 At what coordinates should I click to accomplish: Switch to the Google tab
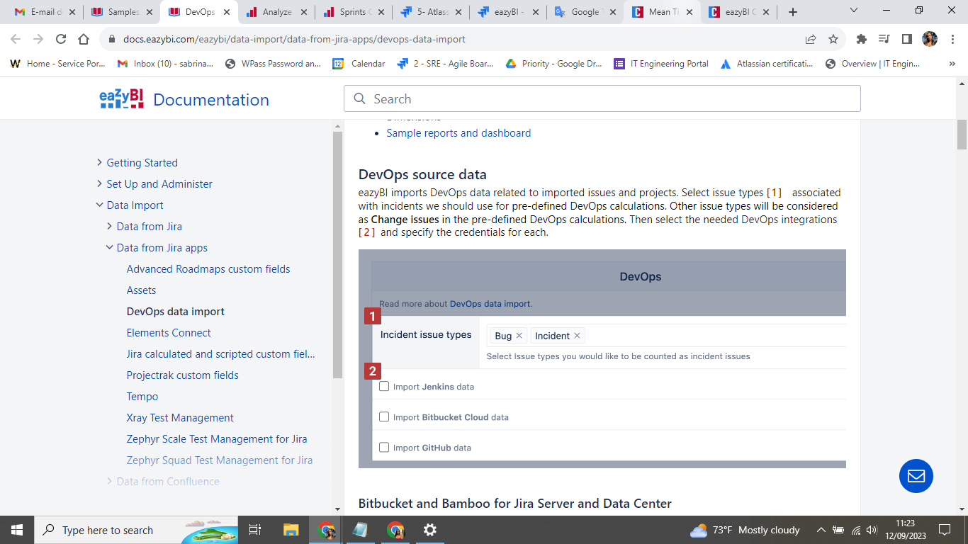click(x=585, y=12)
